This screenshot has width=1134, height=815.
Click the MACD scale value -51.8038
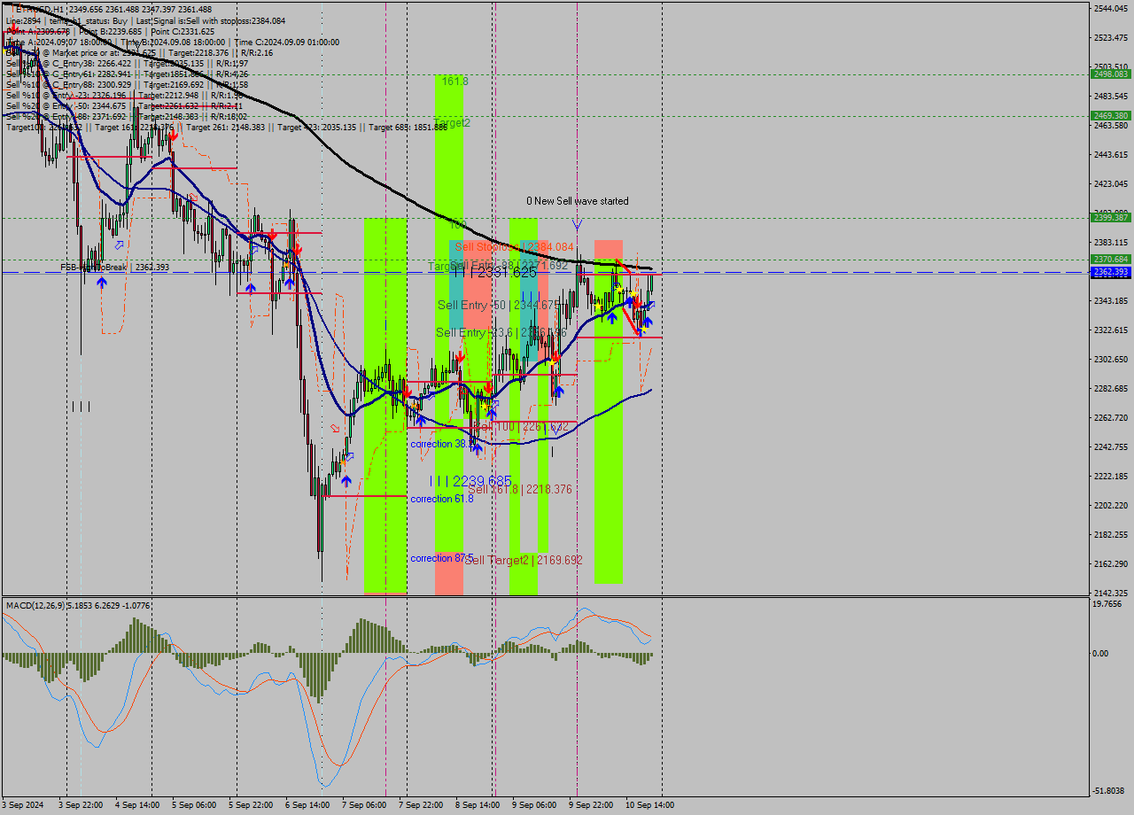[1109, 790]
